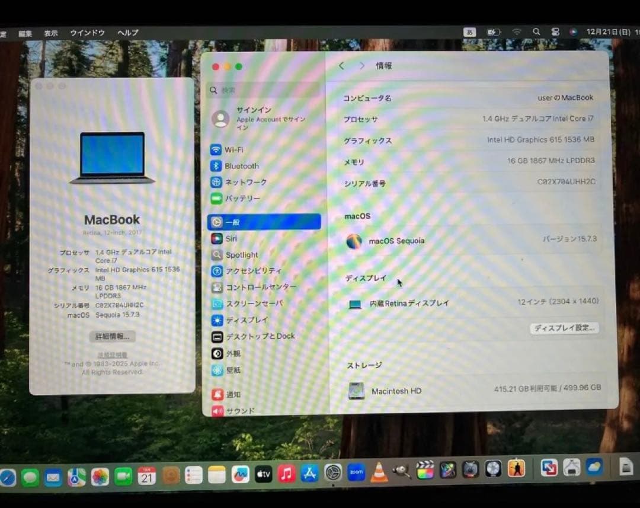Go back using the left chevron
Viewport: 640px width, 508px height.
(x=341, y=66)
